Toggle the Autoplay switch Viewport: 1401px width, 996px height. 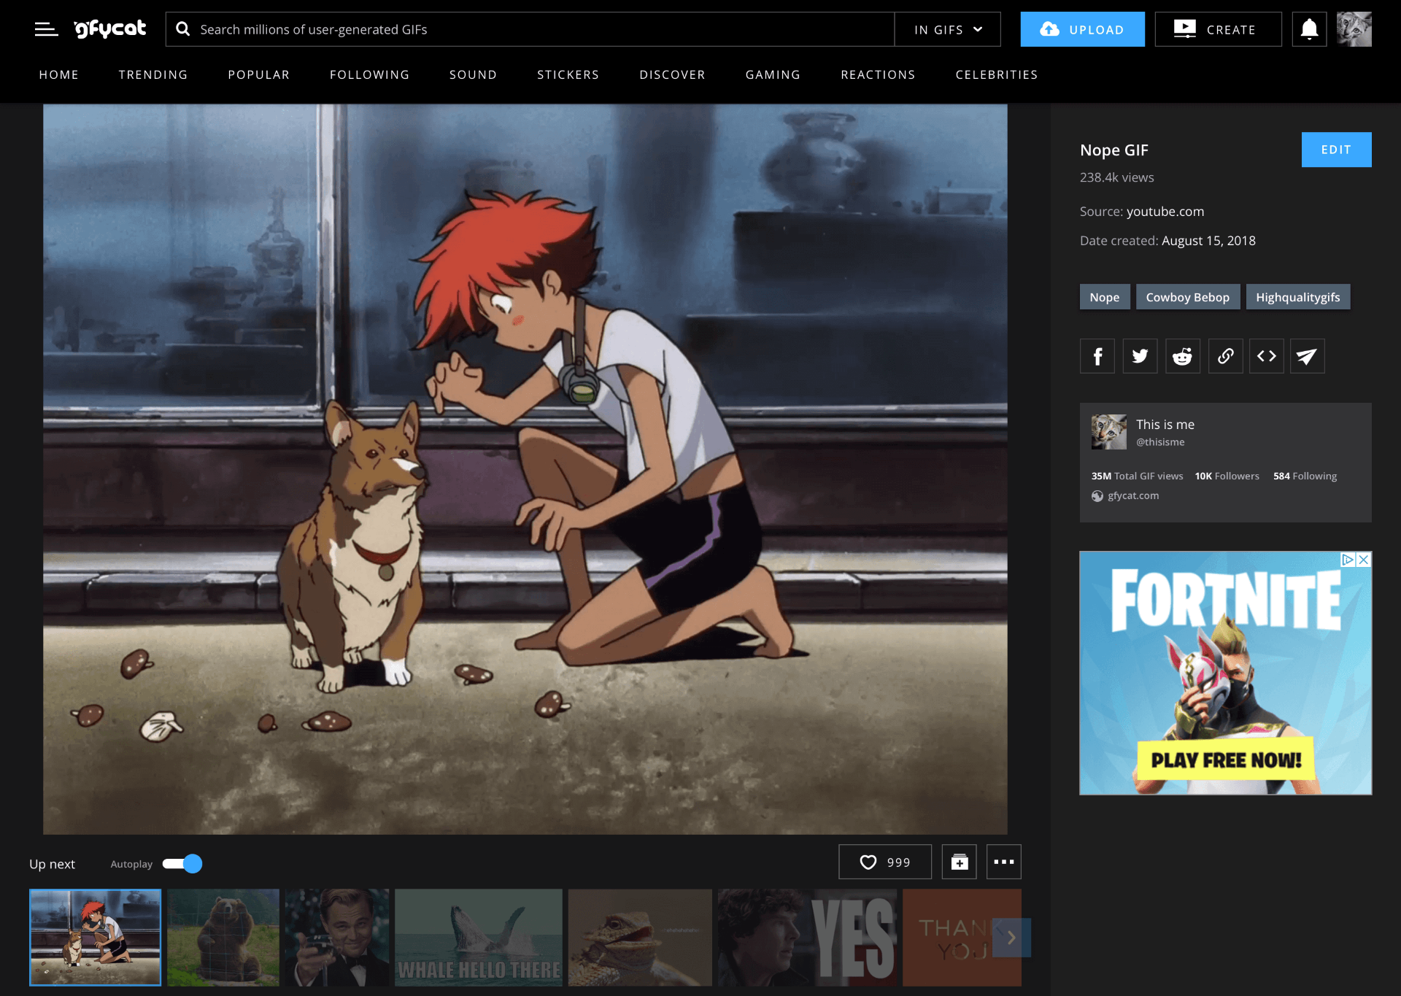point(182,864)
